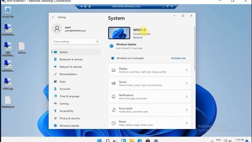Screen dimensions: 252x142
Task: Open taskbar Search magnifier
Action: [107, 140]
